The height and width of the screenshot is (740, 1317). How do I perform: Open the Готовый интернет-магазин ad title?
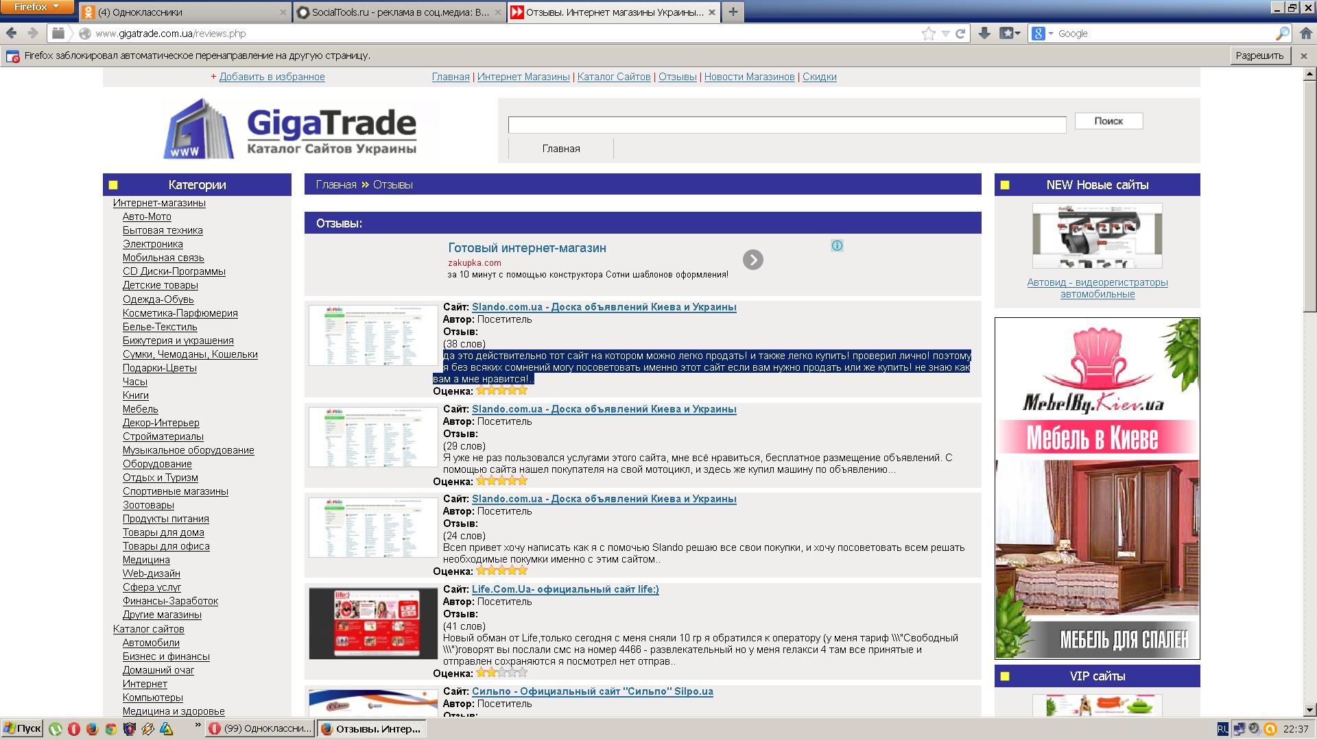click(x=527, y=248)
